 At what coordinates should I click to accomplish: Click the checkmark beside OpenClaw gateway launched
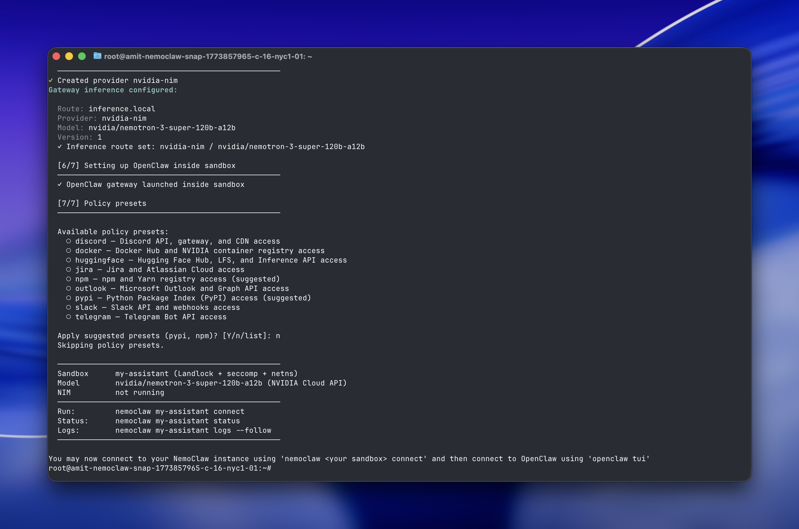tap(60, 184)
